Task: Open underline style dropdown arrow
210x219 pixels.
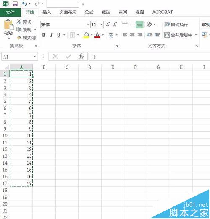Action: click(64, 35)
